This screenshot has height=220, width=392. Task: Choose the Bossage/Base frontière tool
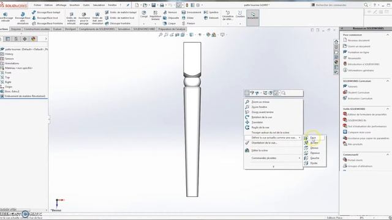click(48, 23)
